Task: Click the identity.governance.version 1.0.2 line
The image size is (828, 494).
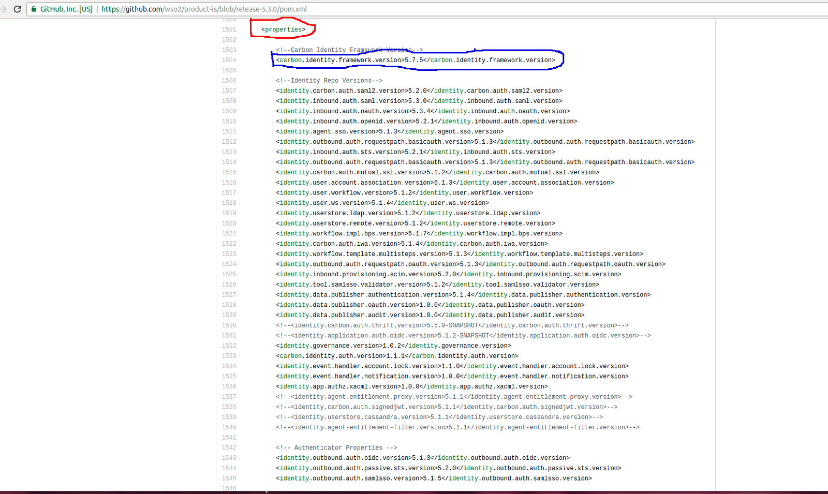Action: click(x=393, y=346)
